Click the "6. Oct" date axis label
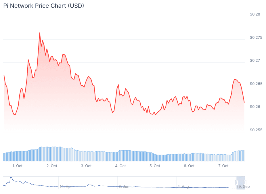Image resolution: width=266 pixels, height=194 pixels. click(189, 166)
